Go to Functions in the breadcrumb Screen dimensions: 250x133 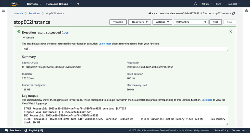(x=34, y=13)
